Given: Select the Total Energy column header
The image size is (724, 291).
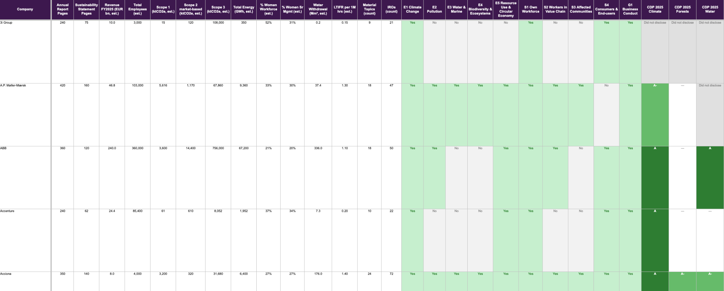Looking at the screenshot, I should click(244, 10).
